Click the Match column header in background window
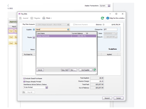146x109 pixels. point(14,27)
